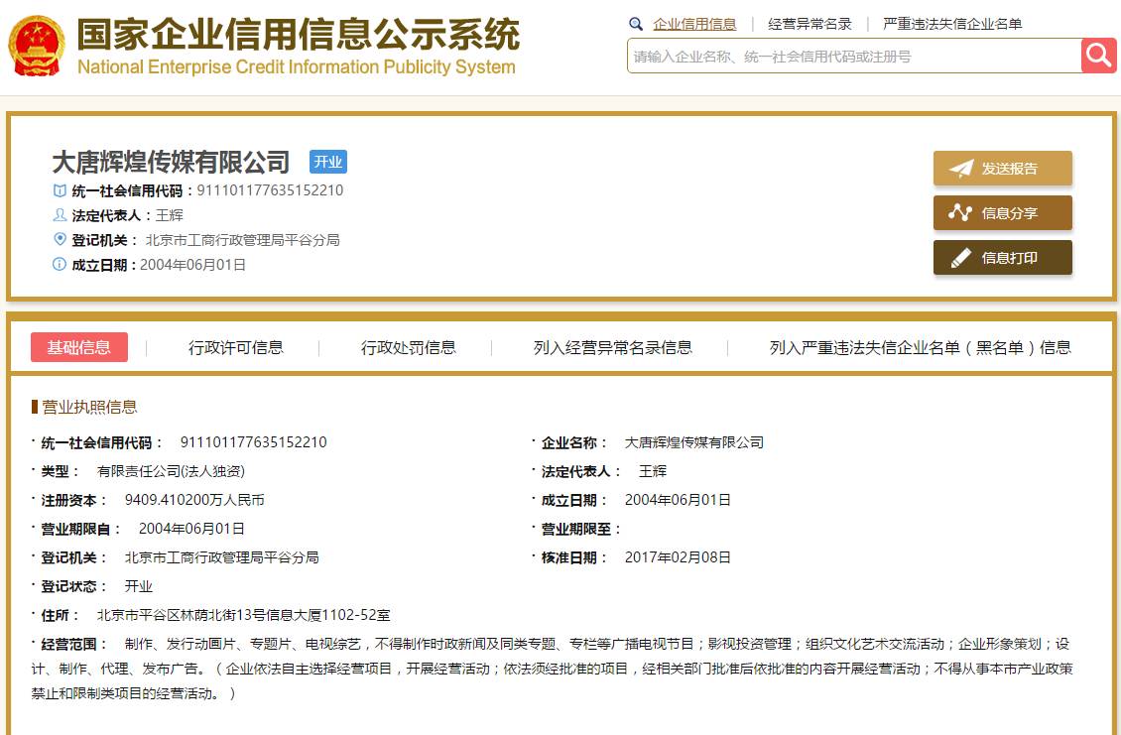This screenshot has width=1121, height=735.
Task: Click the English title National Enterprise Credit Information Publicity System
Action: [296, 67]
